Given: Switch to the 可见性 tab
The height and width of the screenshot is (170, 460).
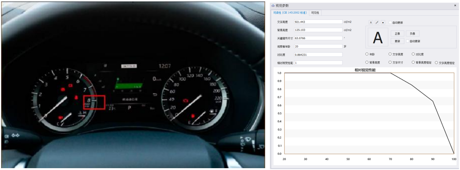Looking at the screenshot, I should pyautogui.click(x=315, y=12).
